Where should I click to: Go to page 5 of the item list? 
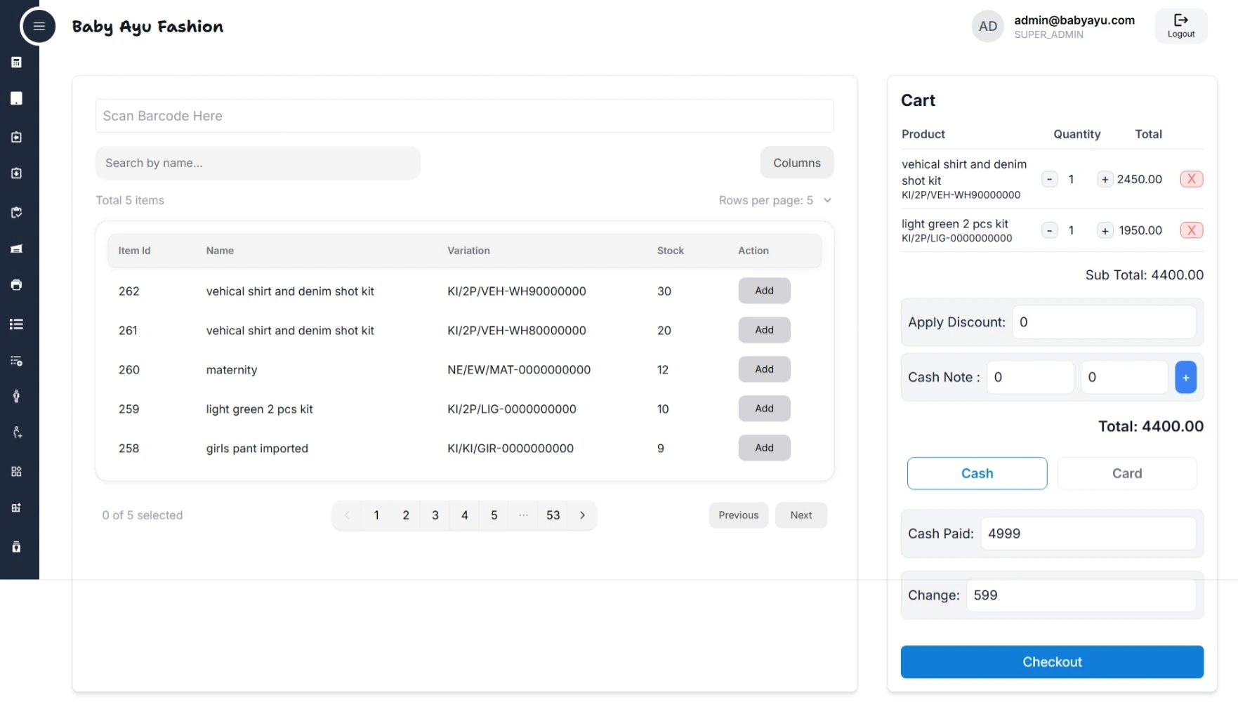coord(494,515)
